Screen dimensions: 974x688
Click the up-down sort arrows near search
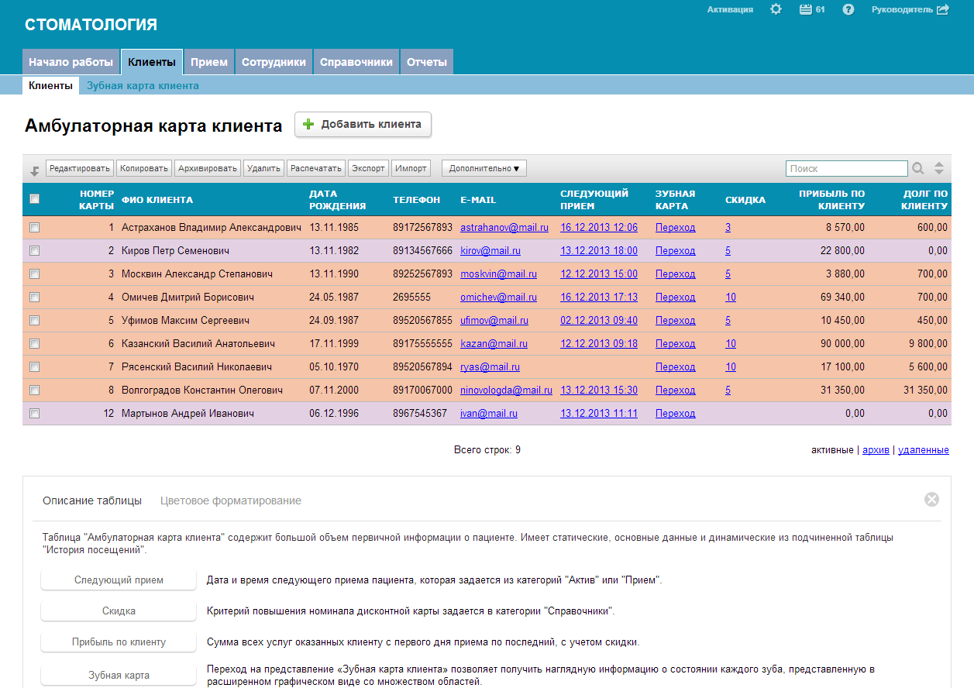938,168
